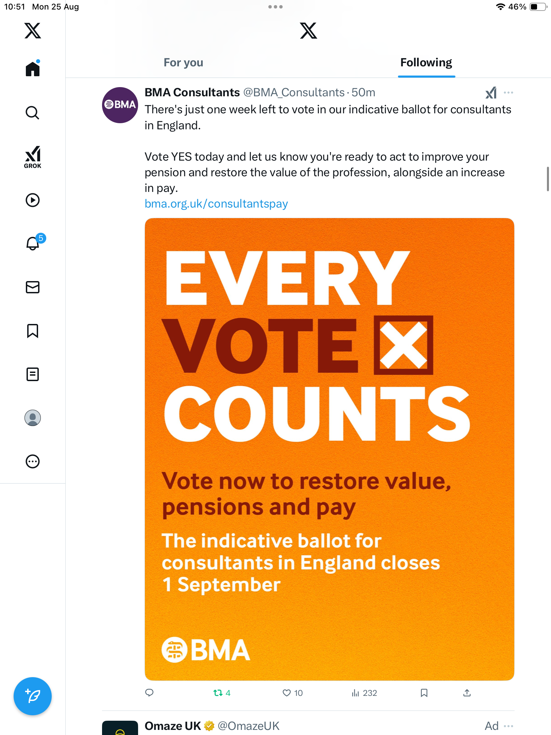Open options menu on Omaze UK ad
The image size is (551, 735).
pyautogui.click(x=508, y=726)
